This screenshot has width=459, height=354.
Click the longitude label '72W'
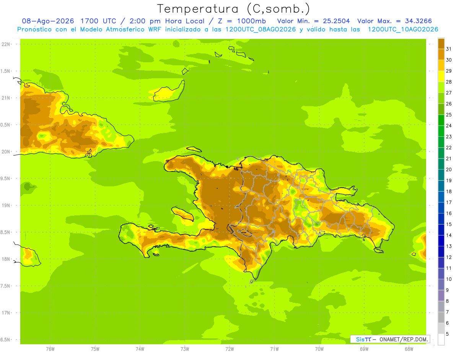(229, 349)
